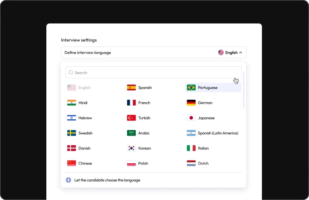This screenshot has width=309, height=200.
Task: Click the globe icon at list bottom
Action: point(68,180)
